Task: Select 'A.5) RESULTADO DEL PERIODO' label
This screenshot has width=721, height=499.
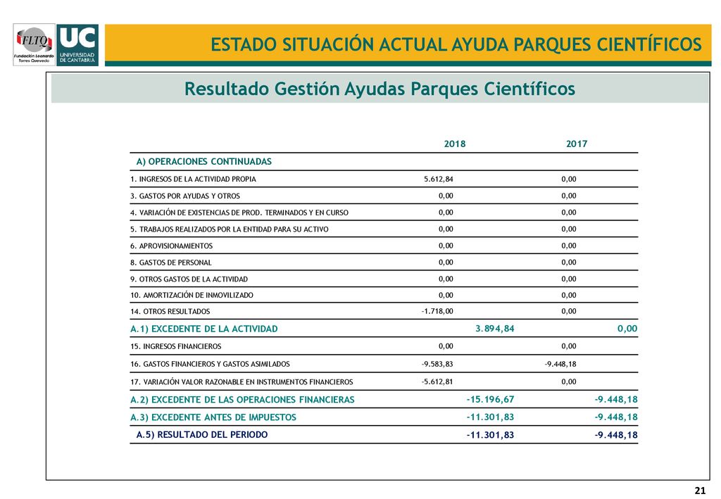Action: tap(202, 435)
